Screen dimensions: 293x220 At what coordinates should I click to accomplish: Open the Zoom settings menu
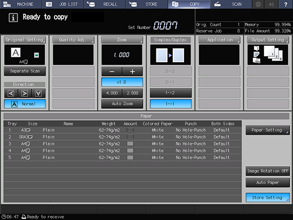coord(122,40)
